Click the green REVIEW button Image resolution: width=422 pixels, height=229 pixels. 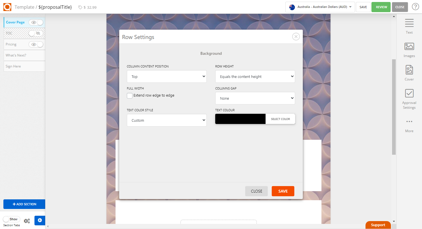[x=381, y=7]
